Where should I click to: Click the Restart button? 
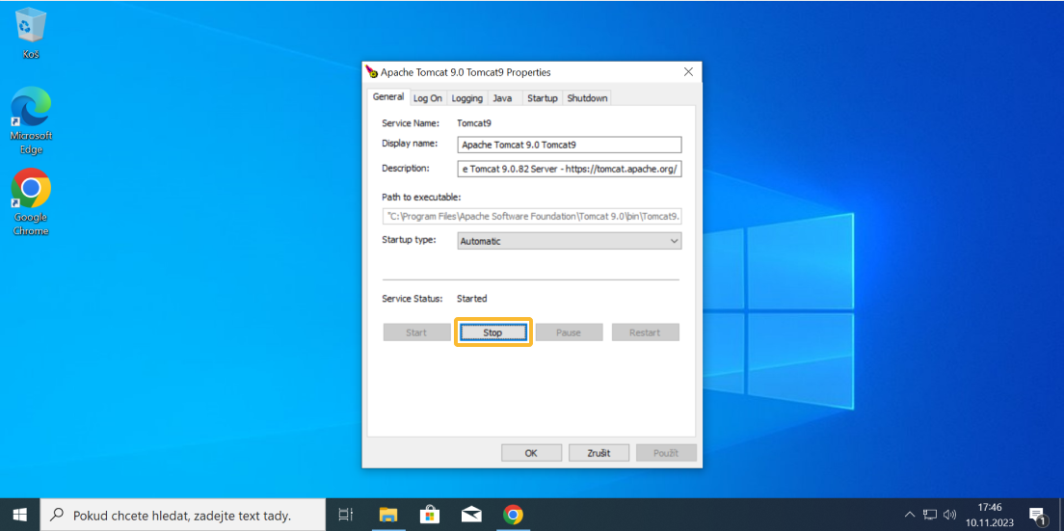click(x=645, y=332)
